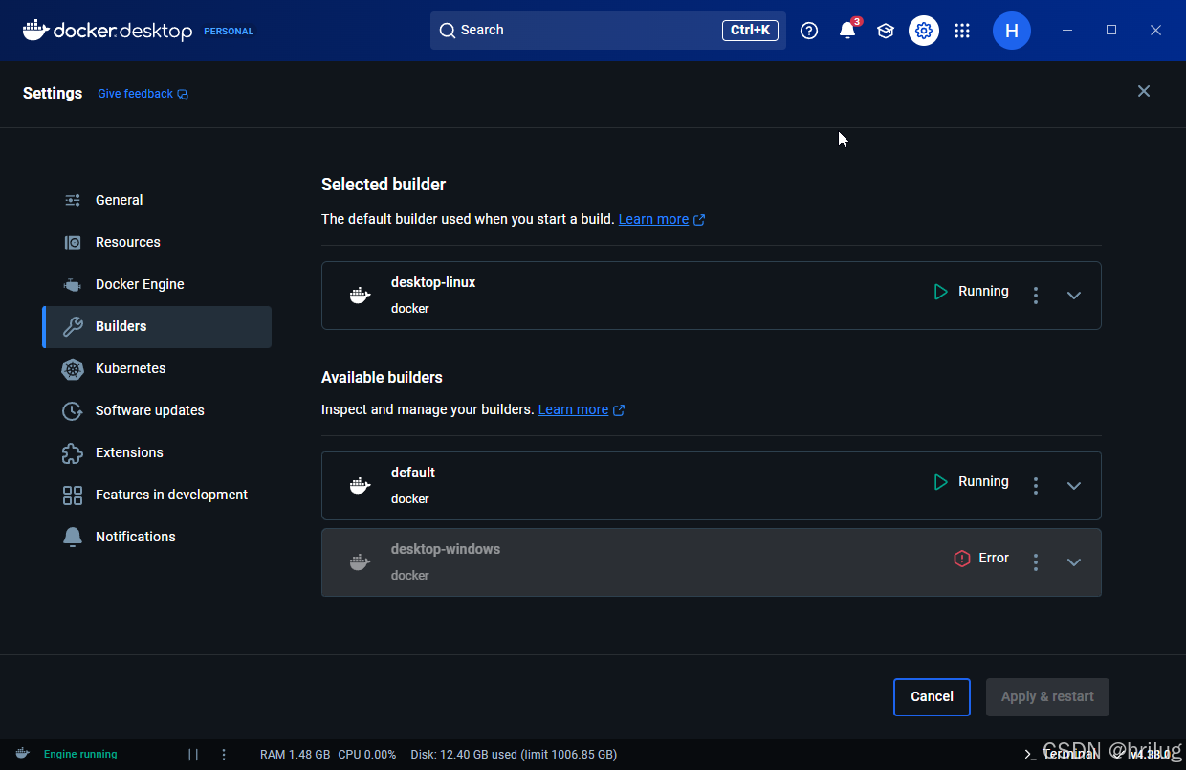This screenshot has height=770, width=1186.
Task: Open Notifications settings section
Action: (x=157, y=537)
